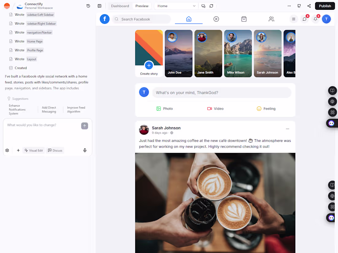Open the coffee cups post image
The image size is (338, 253).
[215, 203]
